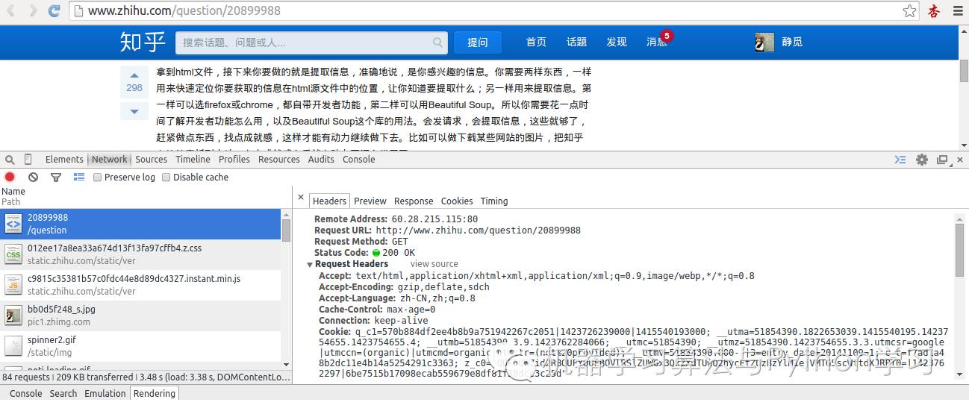Viewport: 969px width, 411px height.
Task: Toggle large request rows list icon
Action: click(79, 177)
